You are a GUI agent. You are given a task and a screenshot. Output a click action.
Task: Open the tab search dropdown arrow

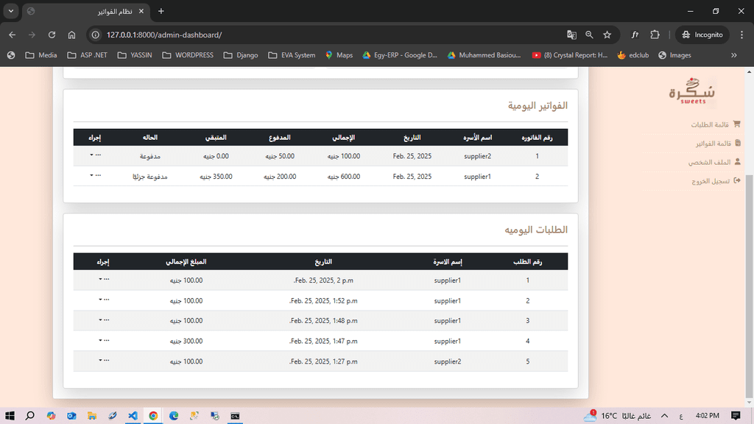click(10, 11)
